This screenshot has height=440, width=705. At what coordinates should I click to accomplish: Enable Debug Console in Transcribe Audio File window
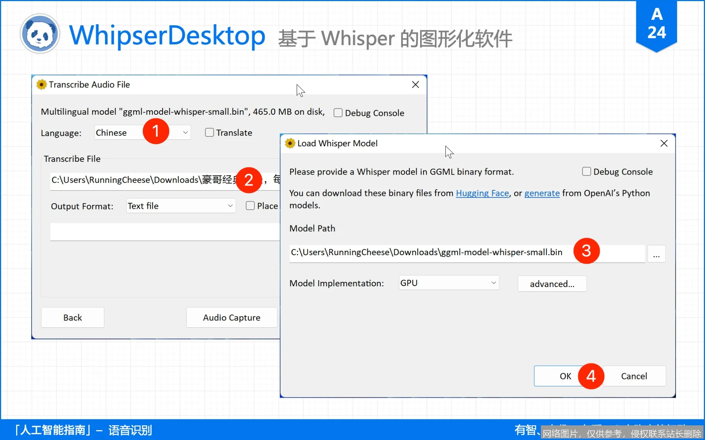pos(338,113)
